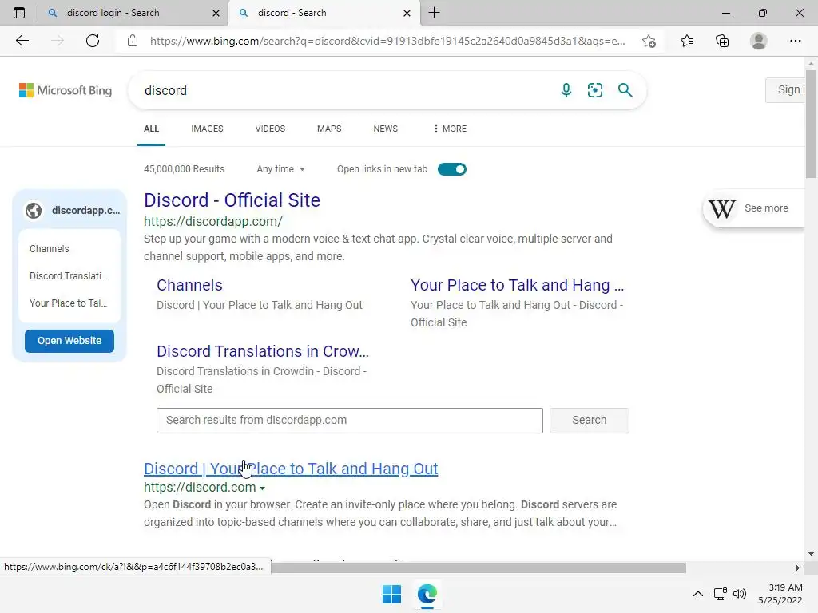Open 'Discord - Official Site' result link
The width and height of the screenshot is (818, 613).
point(232,200)
